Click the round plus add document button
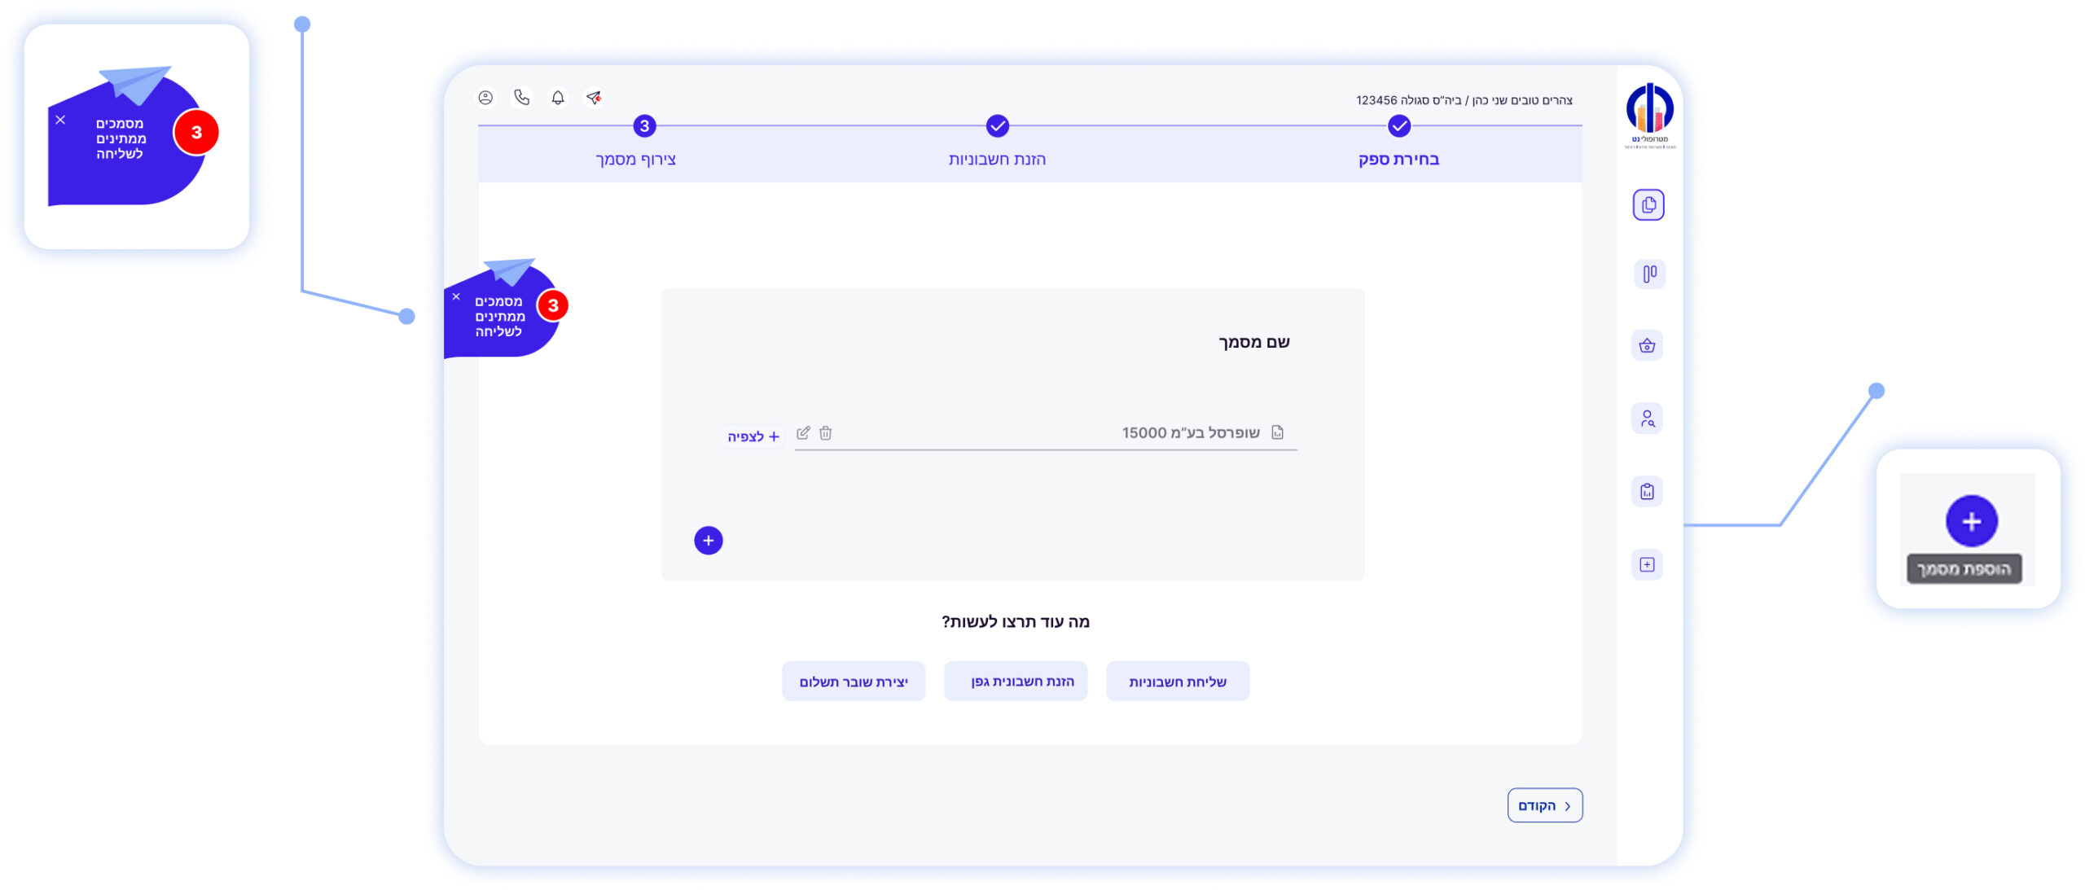Image resolution: width=2085 pixels, height=890 pixels. [x=708, y=541]
